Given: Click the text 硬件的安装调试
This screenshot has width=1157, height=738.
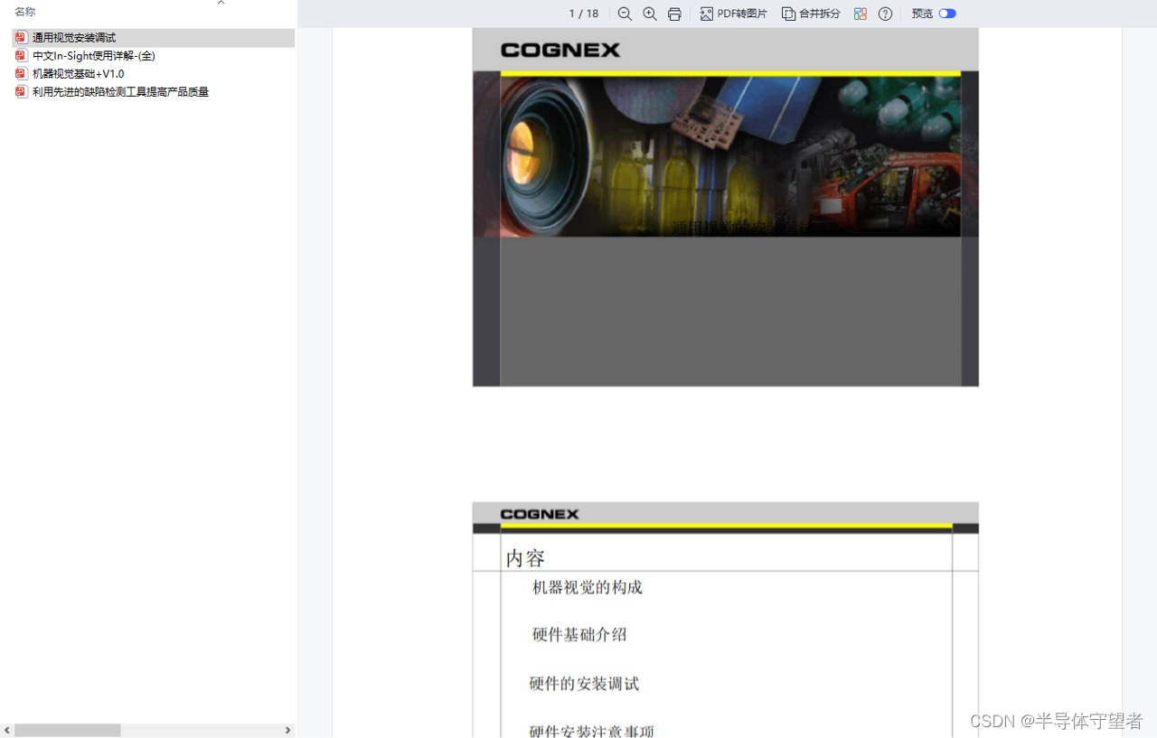Looking at the screenshot, I should pyautogui.click(x=584, y=684).
